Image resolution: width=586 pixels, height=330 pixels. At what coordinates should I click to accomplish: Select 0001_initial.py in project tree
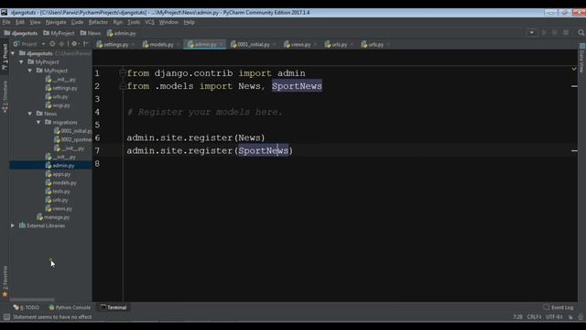pos(73,131)
